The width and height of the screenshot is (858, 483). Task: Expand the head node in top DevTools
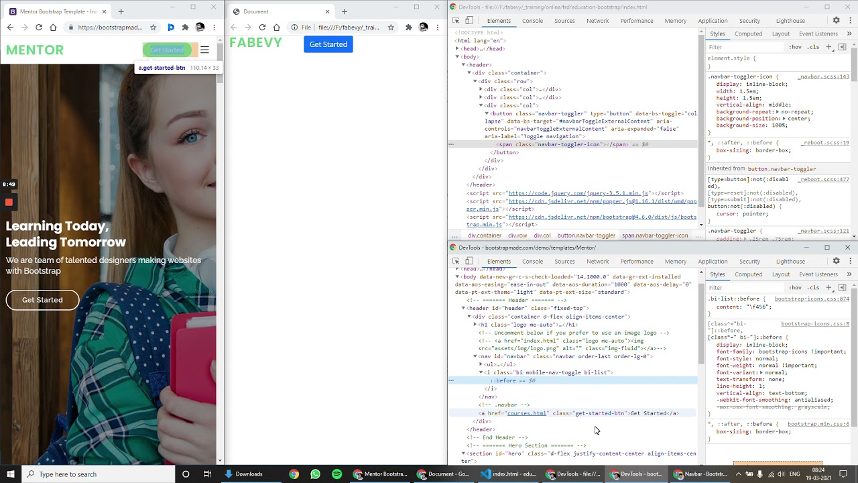point(457,49)
